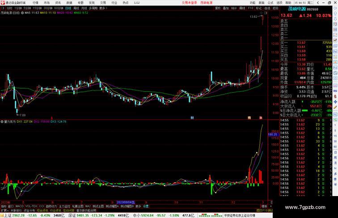Open the 选项 options menu
Screen dimensions: 338x218
[279, 3]
